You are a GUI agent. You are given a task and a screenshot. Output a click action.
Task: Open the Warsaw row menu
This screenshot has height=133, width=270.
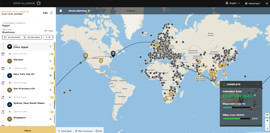(x=51, y=61)
